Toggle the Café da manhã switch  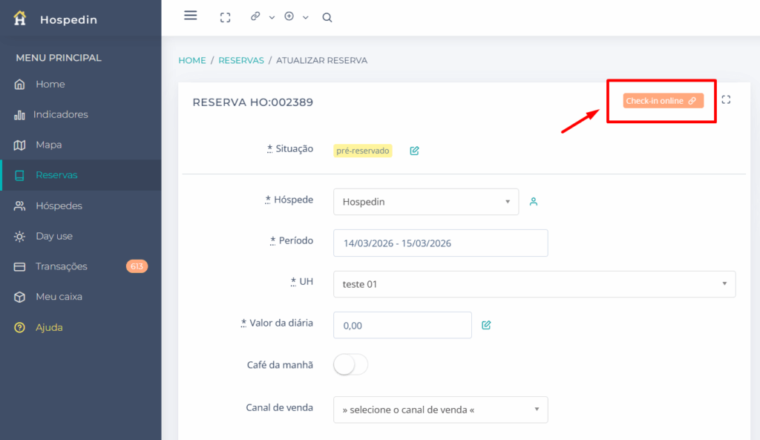[350, 364]
